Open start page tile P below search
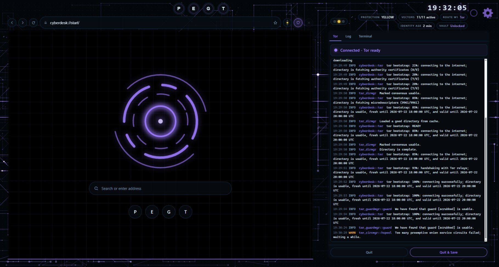 click(x=135, y=212)
